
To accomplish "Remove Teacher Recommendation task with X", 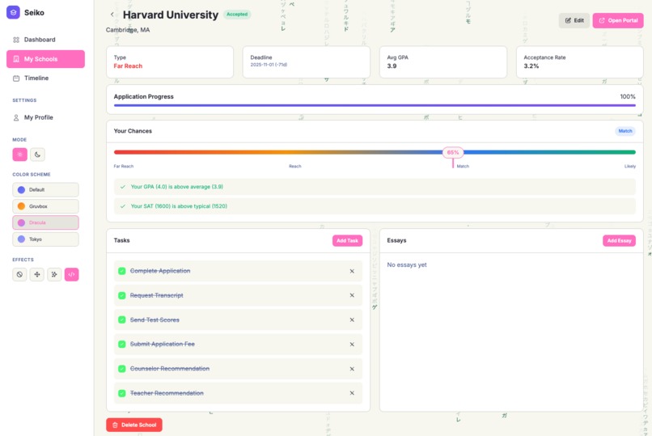I will pyautogui.click(x=352, y=393).
